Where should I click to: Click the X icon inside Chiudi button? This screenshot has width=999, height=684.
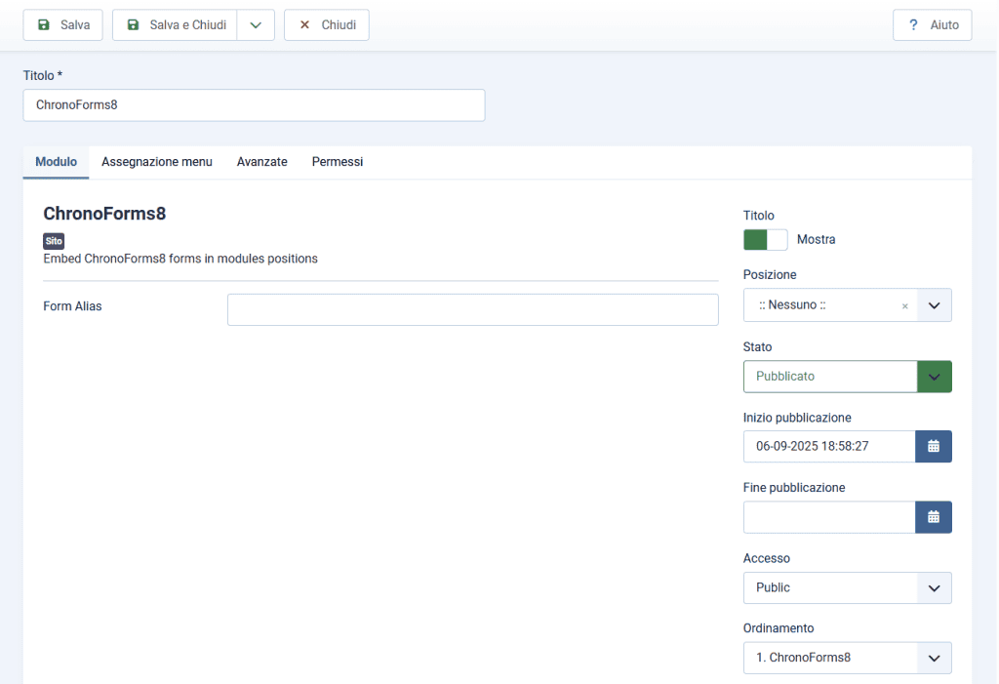(x=305, y=24)
